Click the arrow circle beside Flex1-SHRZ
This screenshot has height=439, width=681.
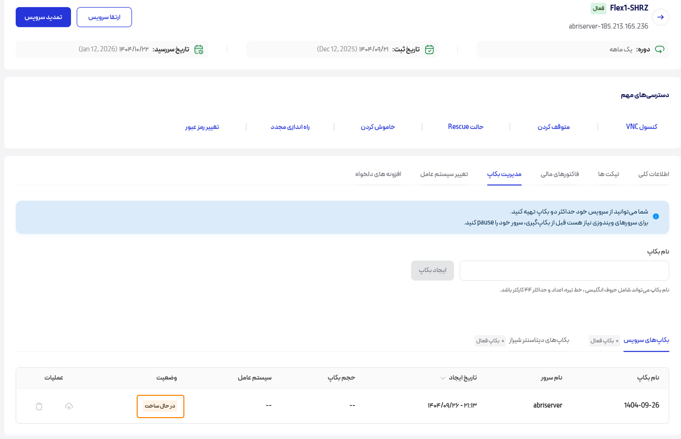click(661, 17)
